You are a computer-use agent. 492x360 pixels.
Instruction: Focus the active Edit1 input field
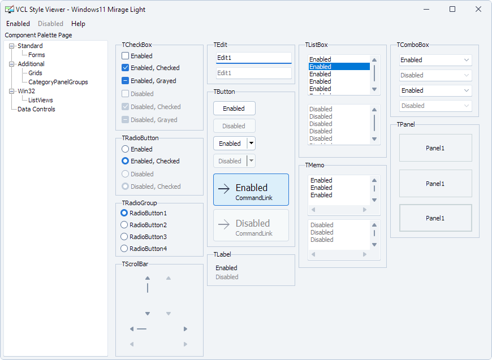coord(254,58)
